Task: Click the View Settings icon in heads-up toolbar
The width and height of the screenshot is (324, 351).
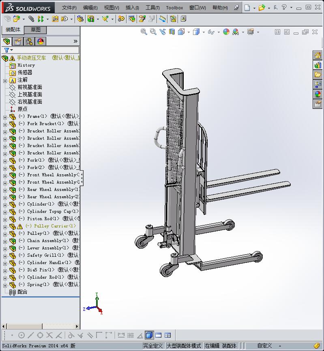Action: point(251,32)
